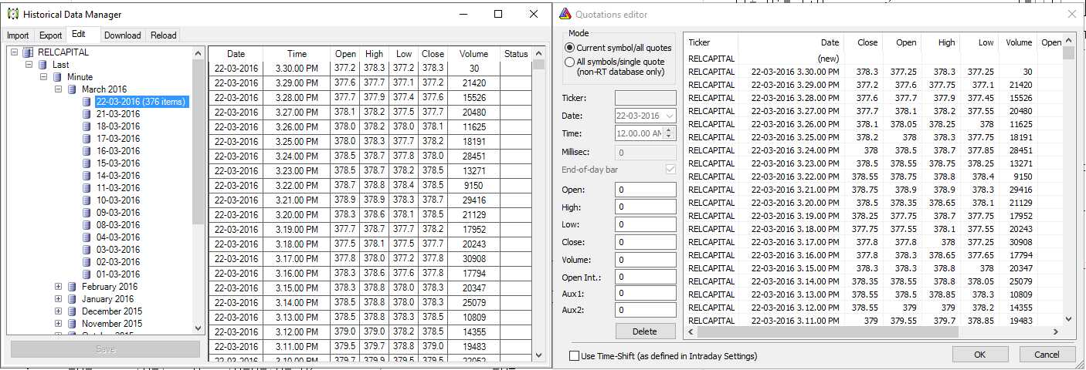1086x370 pixels.
Task: Click the database icon beside 01-03-2016
Action: point(87,274)
